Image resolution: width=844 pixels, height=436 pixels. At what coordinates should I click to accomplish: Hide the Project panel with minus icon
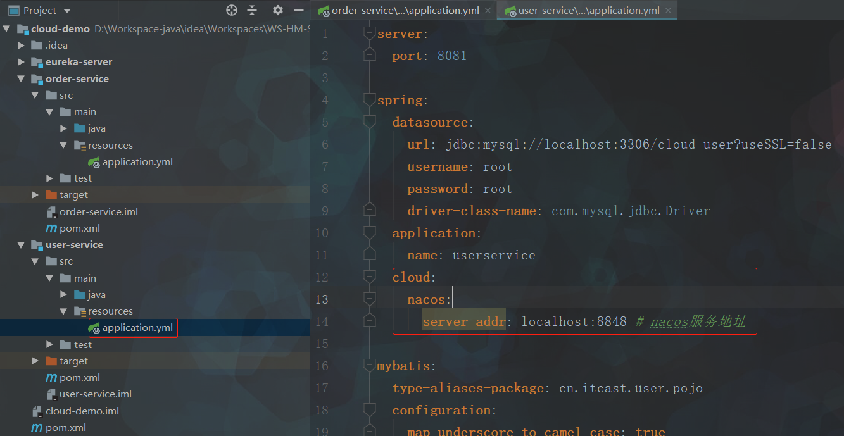pos(299,10)
